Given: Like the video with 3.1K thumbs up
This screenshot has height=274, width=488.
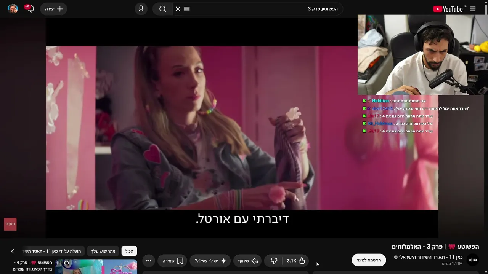Looking at the screenshot, I should pos(296,261).
